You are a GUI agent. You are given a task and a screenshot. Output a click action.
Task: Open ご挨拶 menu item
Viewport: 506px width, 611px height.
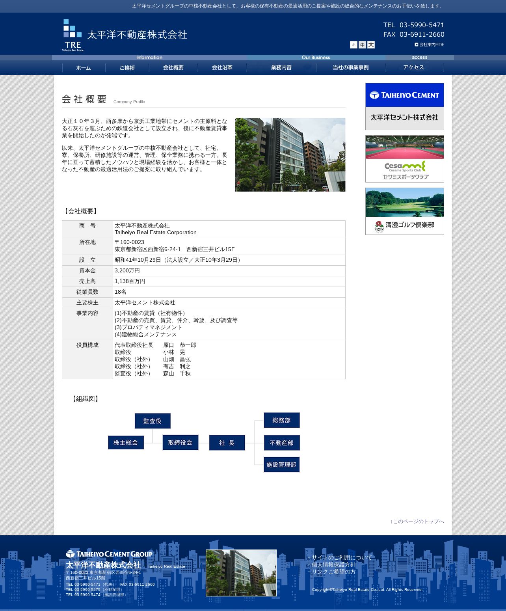(x=127, y=68)
